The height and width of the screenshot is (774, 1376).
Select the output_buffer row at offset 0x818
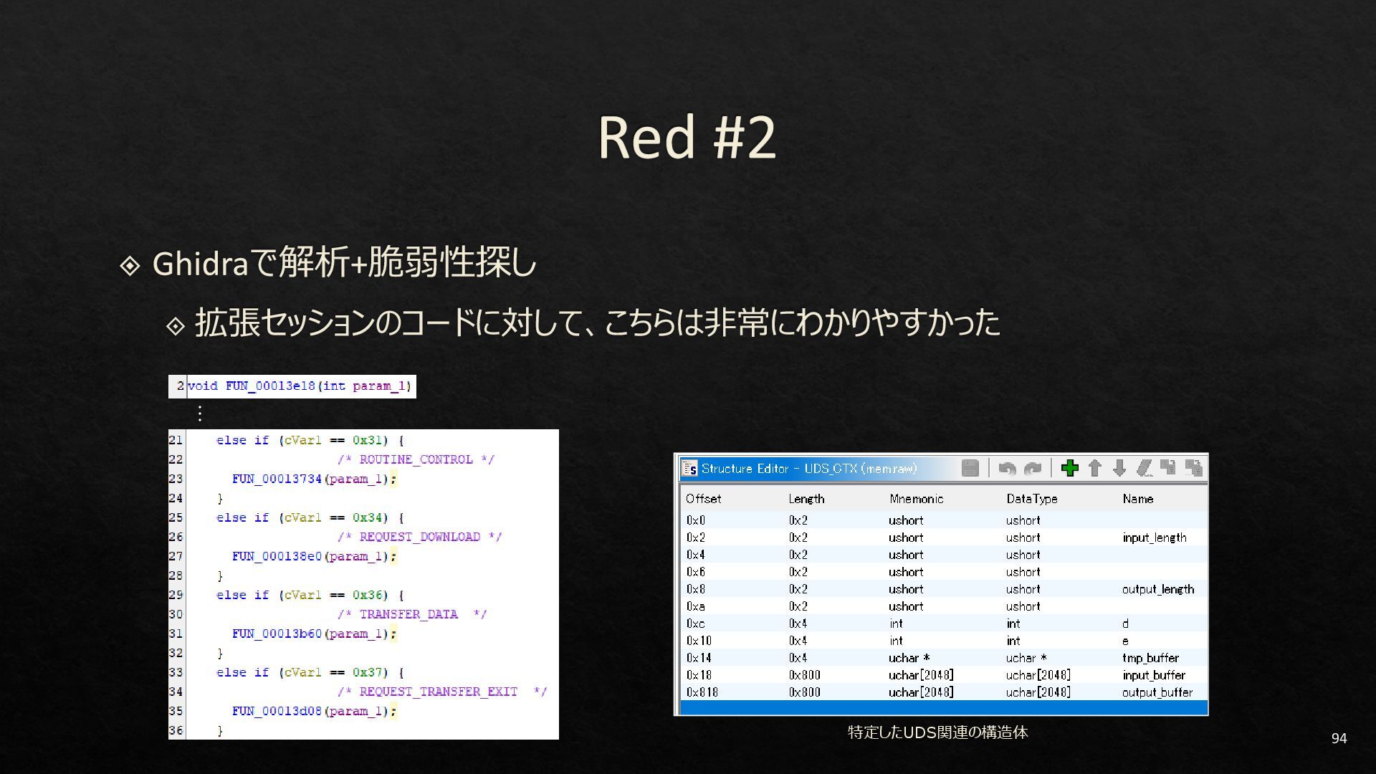[932, 692]
